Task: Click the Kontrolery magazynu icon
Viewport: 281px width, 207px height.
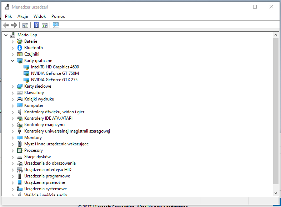Action: [20, 125]
